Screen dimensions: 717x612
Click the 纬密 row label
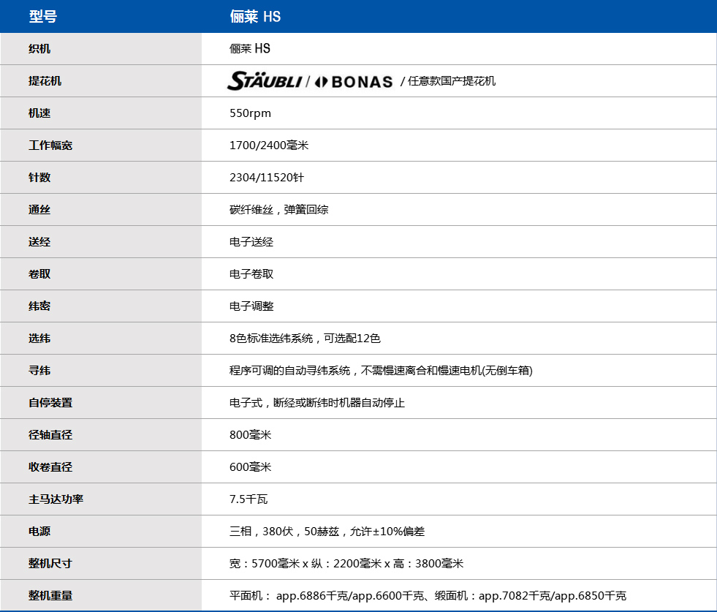pos(39,306)
